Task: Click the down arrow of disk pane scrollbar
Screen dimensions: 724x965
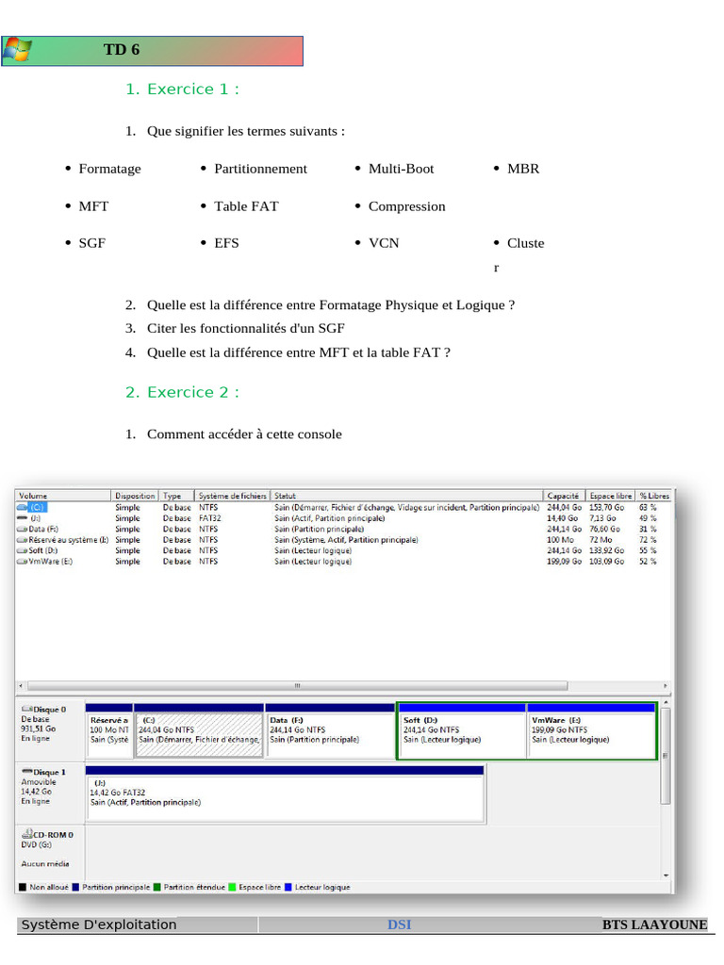Action: [x=666, y=875]
